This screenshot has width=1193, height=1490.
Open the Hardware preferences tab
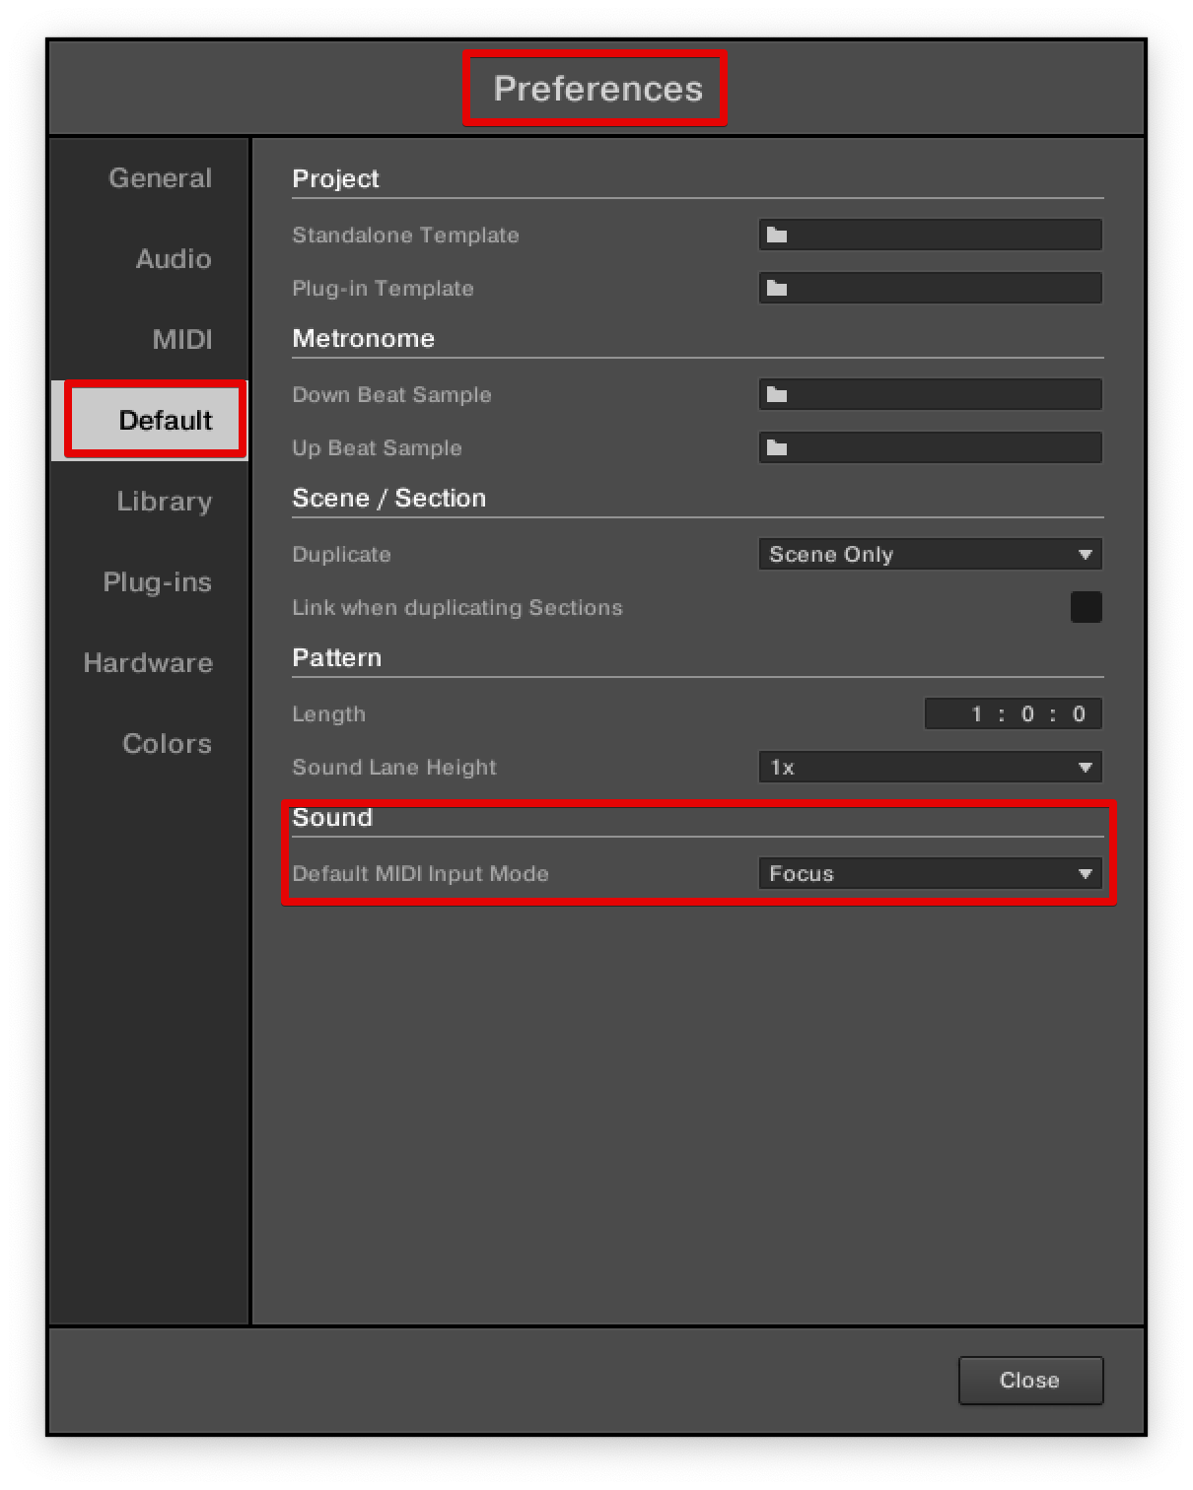click(x=150, y=662)
